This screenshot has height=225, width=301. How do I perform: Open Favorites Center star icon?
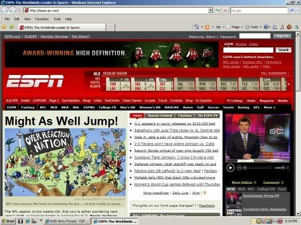tap(4, 27)
